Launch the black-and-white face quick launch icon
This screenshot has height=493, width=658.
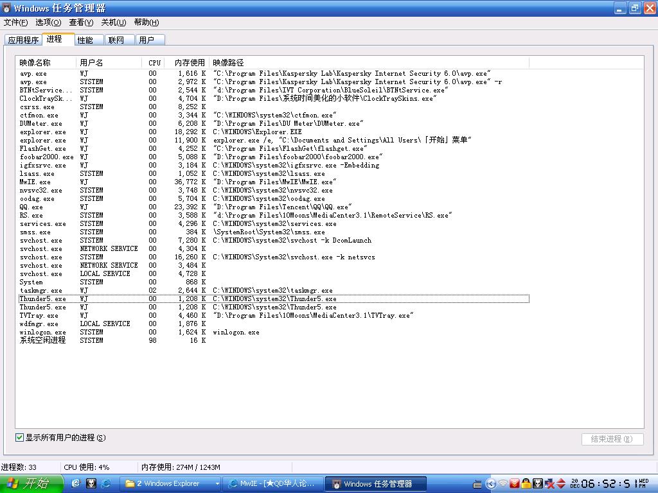91,483
